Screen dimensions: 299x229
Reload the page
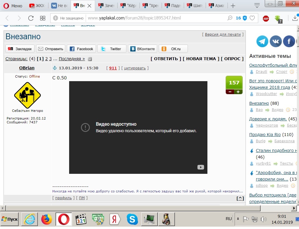coord(31,18)
